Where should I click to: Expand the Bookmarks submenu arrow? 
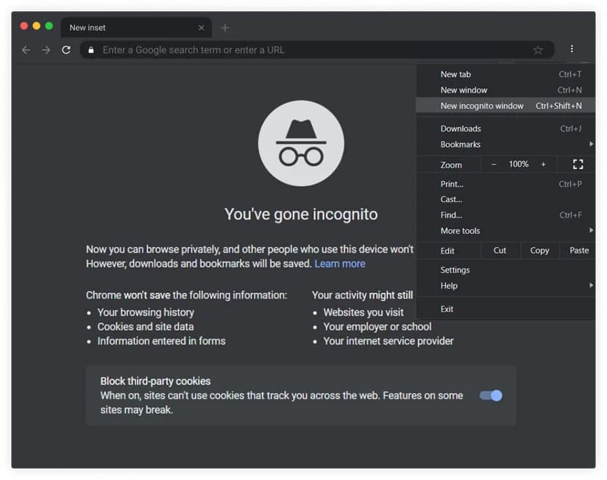(591, 144)
